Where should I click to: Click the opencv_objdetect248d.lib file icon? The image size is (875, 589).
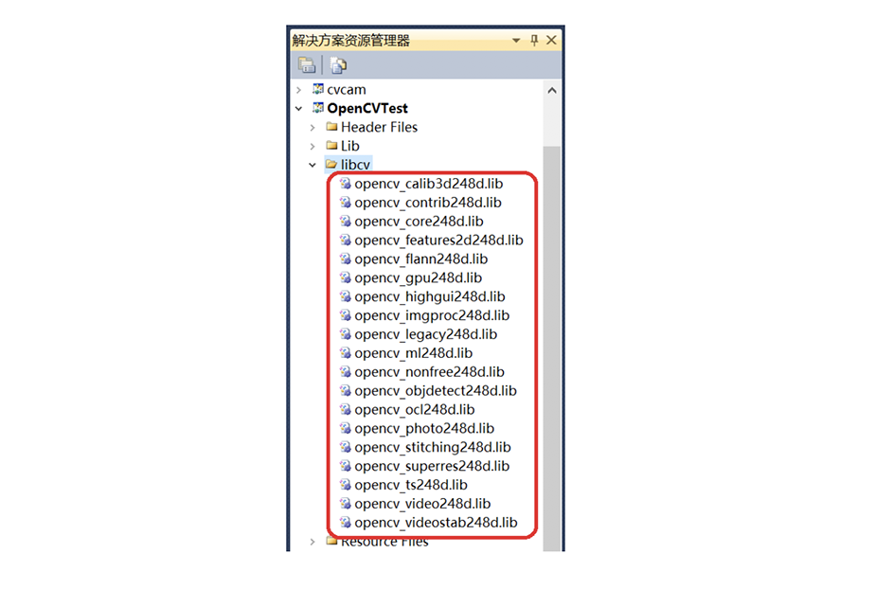tap(346, 391)
